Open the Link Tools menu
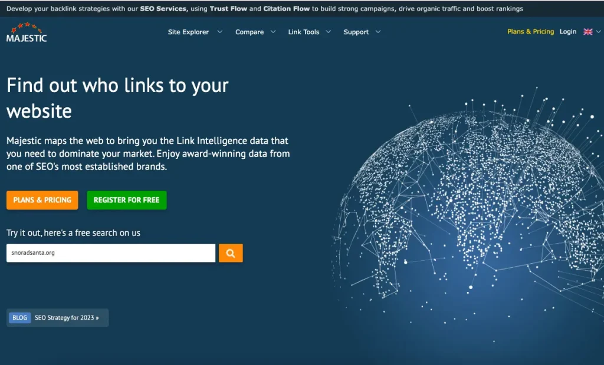Viewport: 604px width, 365px height. pos(304,32)
